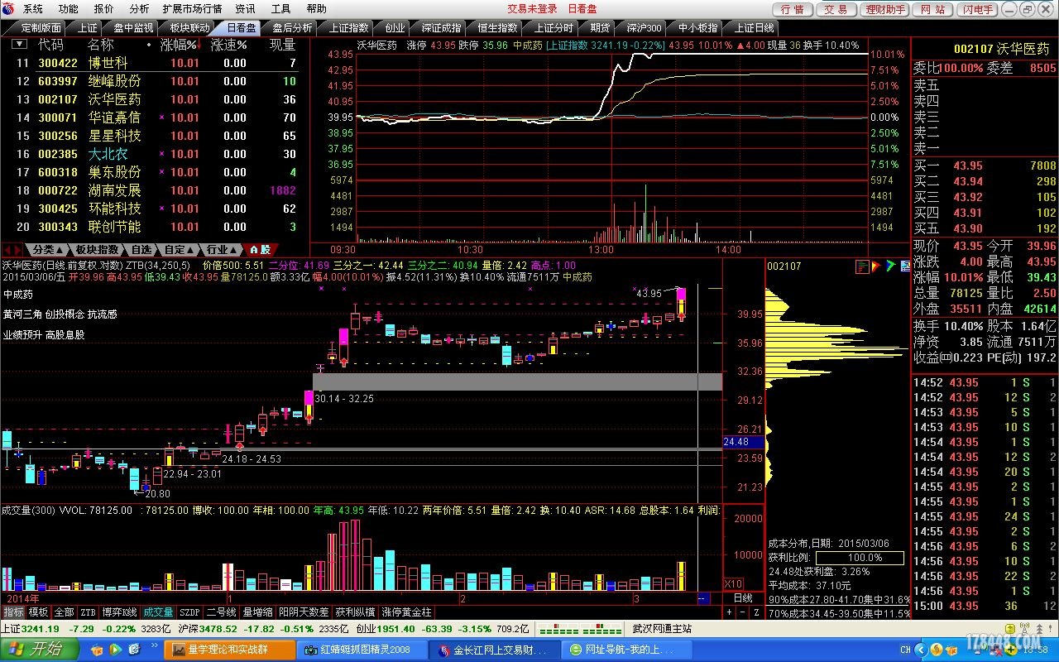
Task: Click the 武汉网通主站 server status
Action: pos(662,629)
